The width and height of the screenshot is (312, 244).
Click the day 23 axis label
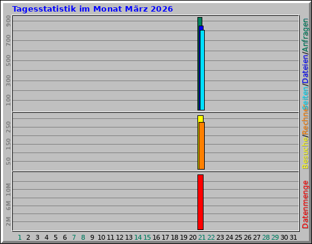(x=220, y=237)
